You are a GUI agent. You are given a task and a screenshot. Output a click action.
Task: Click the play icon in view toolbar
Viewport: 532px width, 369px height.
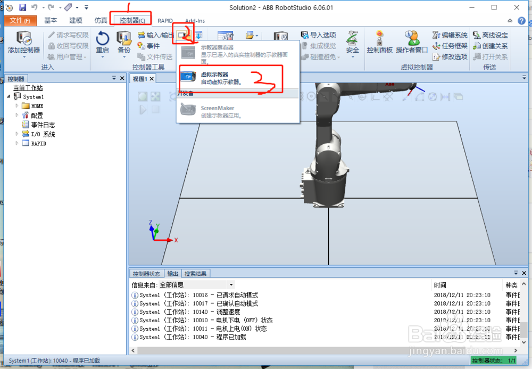point(143,109)
